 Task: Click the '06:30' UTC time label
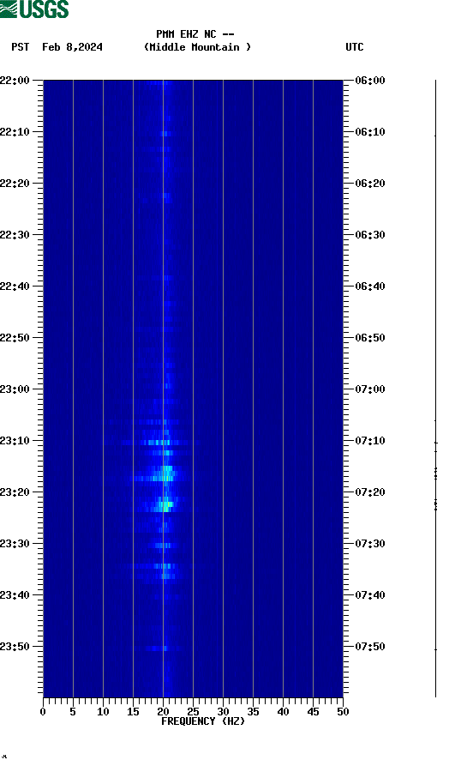pos(370,235)
